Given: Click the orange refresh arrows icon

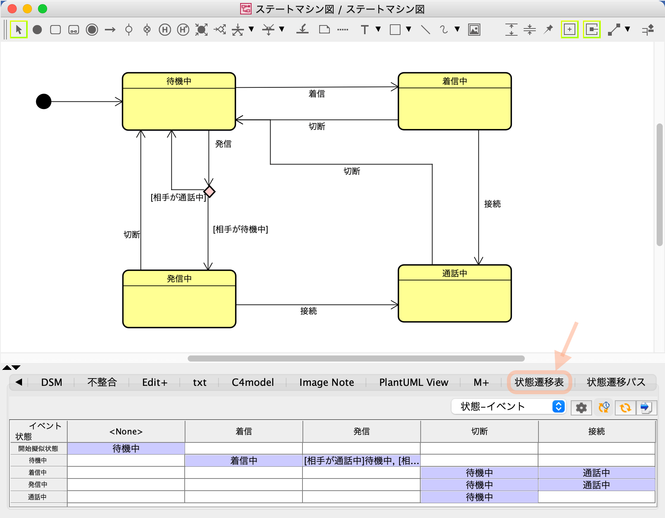Looking at the screenshot, I should tap(625, 407).
